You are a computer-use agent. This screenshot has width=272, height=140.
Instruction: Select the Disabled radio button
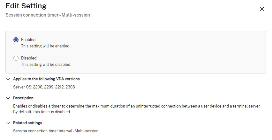[16, 58]
